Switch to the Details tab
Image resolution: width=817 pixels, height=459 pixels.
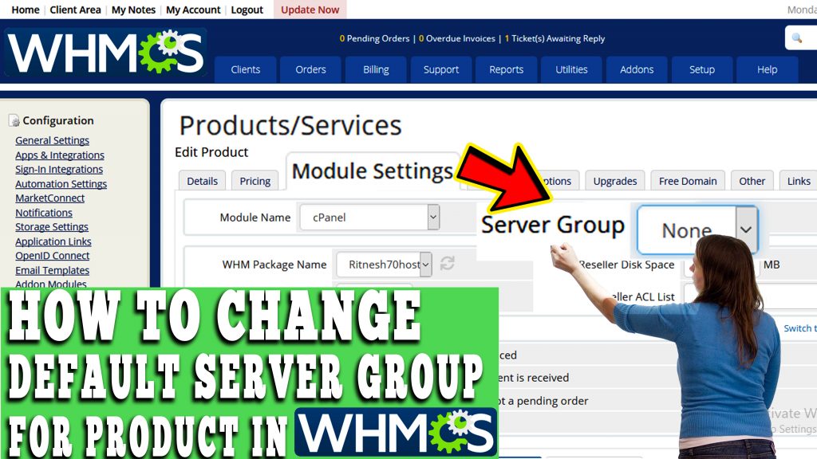[201, 181]
